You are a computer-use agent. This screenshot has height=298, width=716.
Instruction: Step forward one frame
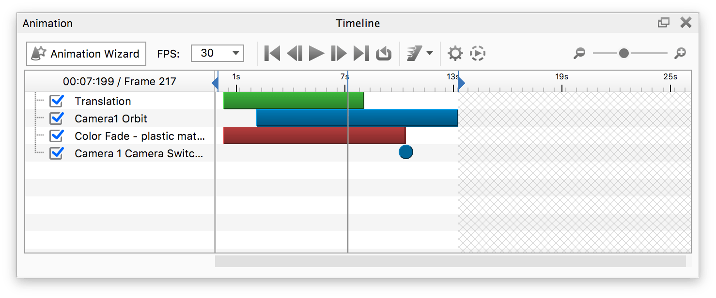(x=339, y=53)
